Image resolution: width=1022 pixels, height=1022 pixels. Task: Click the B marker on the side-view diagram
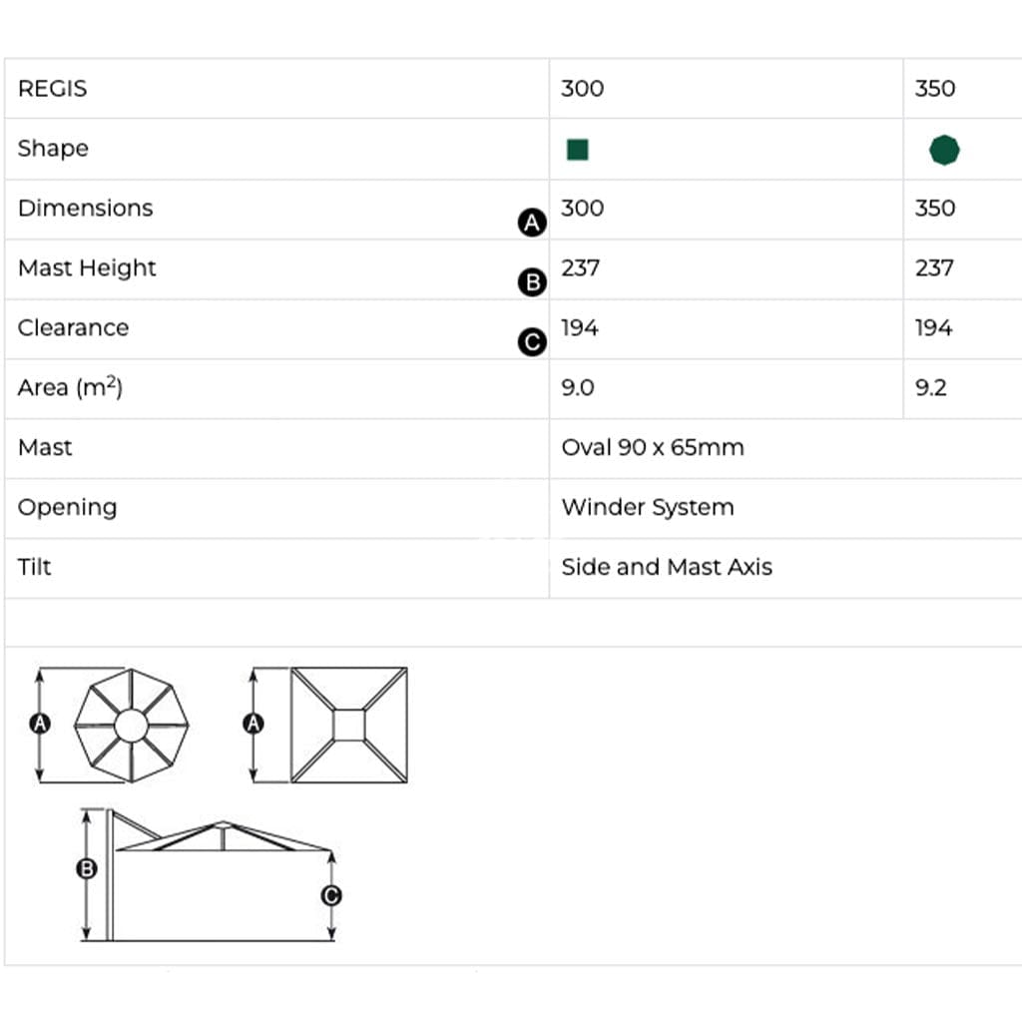point(87,868)
